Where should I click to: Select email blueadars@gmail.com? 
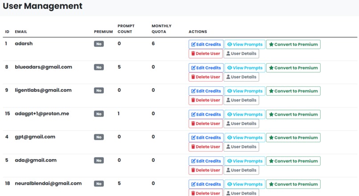(44, 67)
